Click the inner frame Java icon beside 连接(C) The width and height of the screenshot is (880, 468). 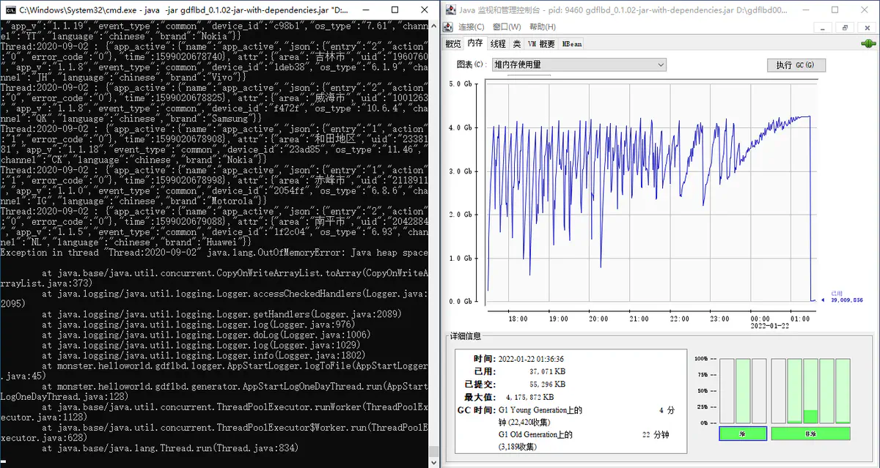pos(450,26)
